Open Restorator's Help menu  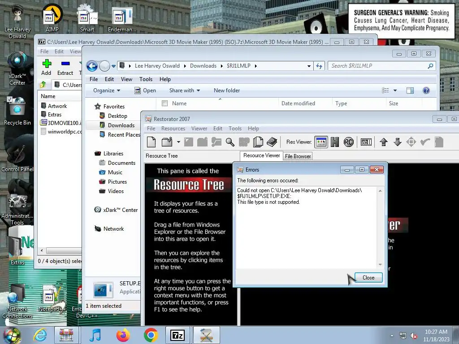[253, 129]
